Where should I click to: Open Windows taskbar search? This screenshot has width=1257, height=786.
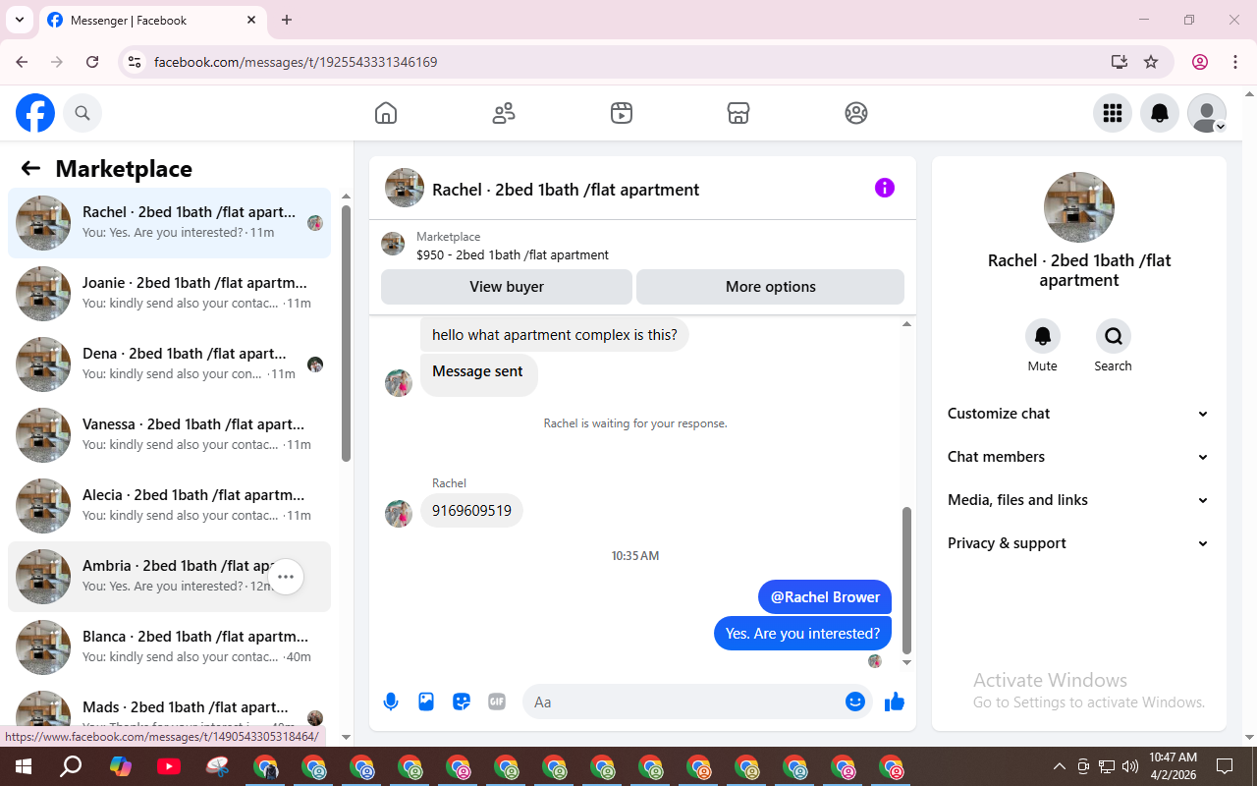pos(71,766)
